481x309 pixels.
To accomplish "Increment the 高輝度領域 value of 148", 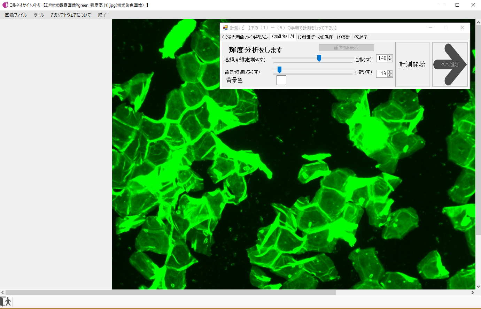I will pos(390,57).
